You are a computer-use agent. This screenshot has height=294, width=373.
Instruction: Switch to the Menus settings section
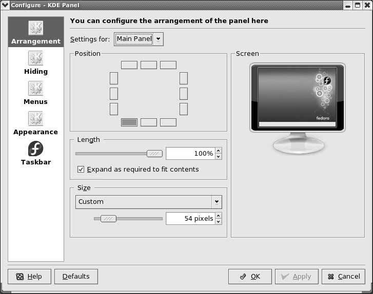click(x=36, y=93)
